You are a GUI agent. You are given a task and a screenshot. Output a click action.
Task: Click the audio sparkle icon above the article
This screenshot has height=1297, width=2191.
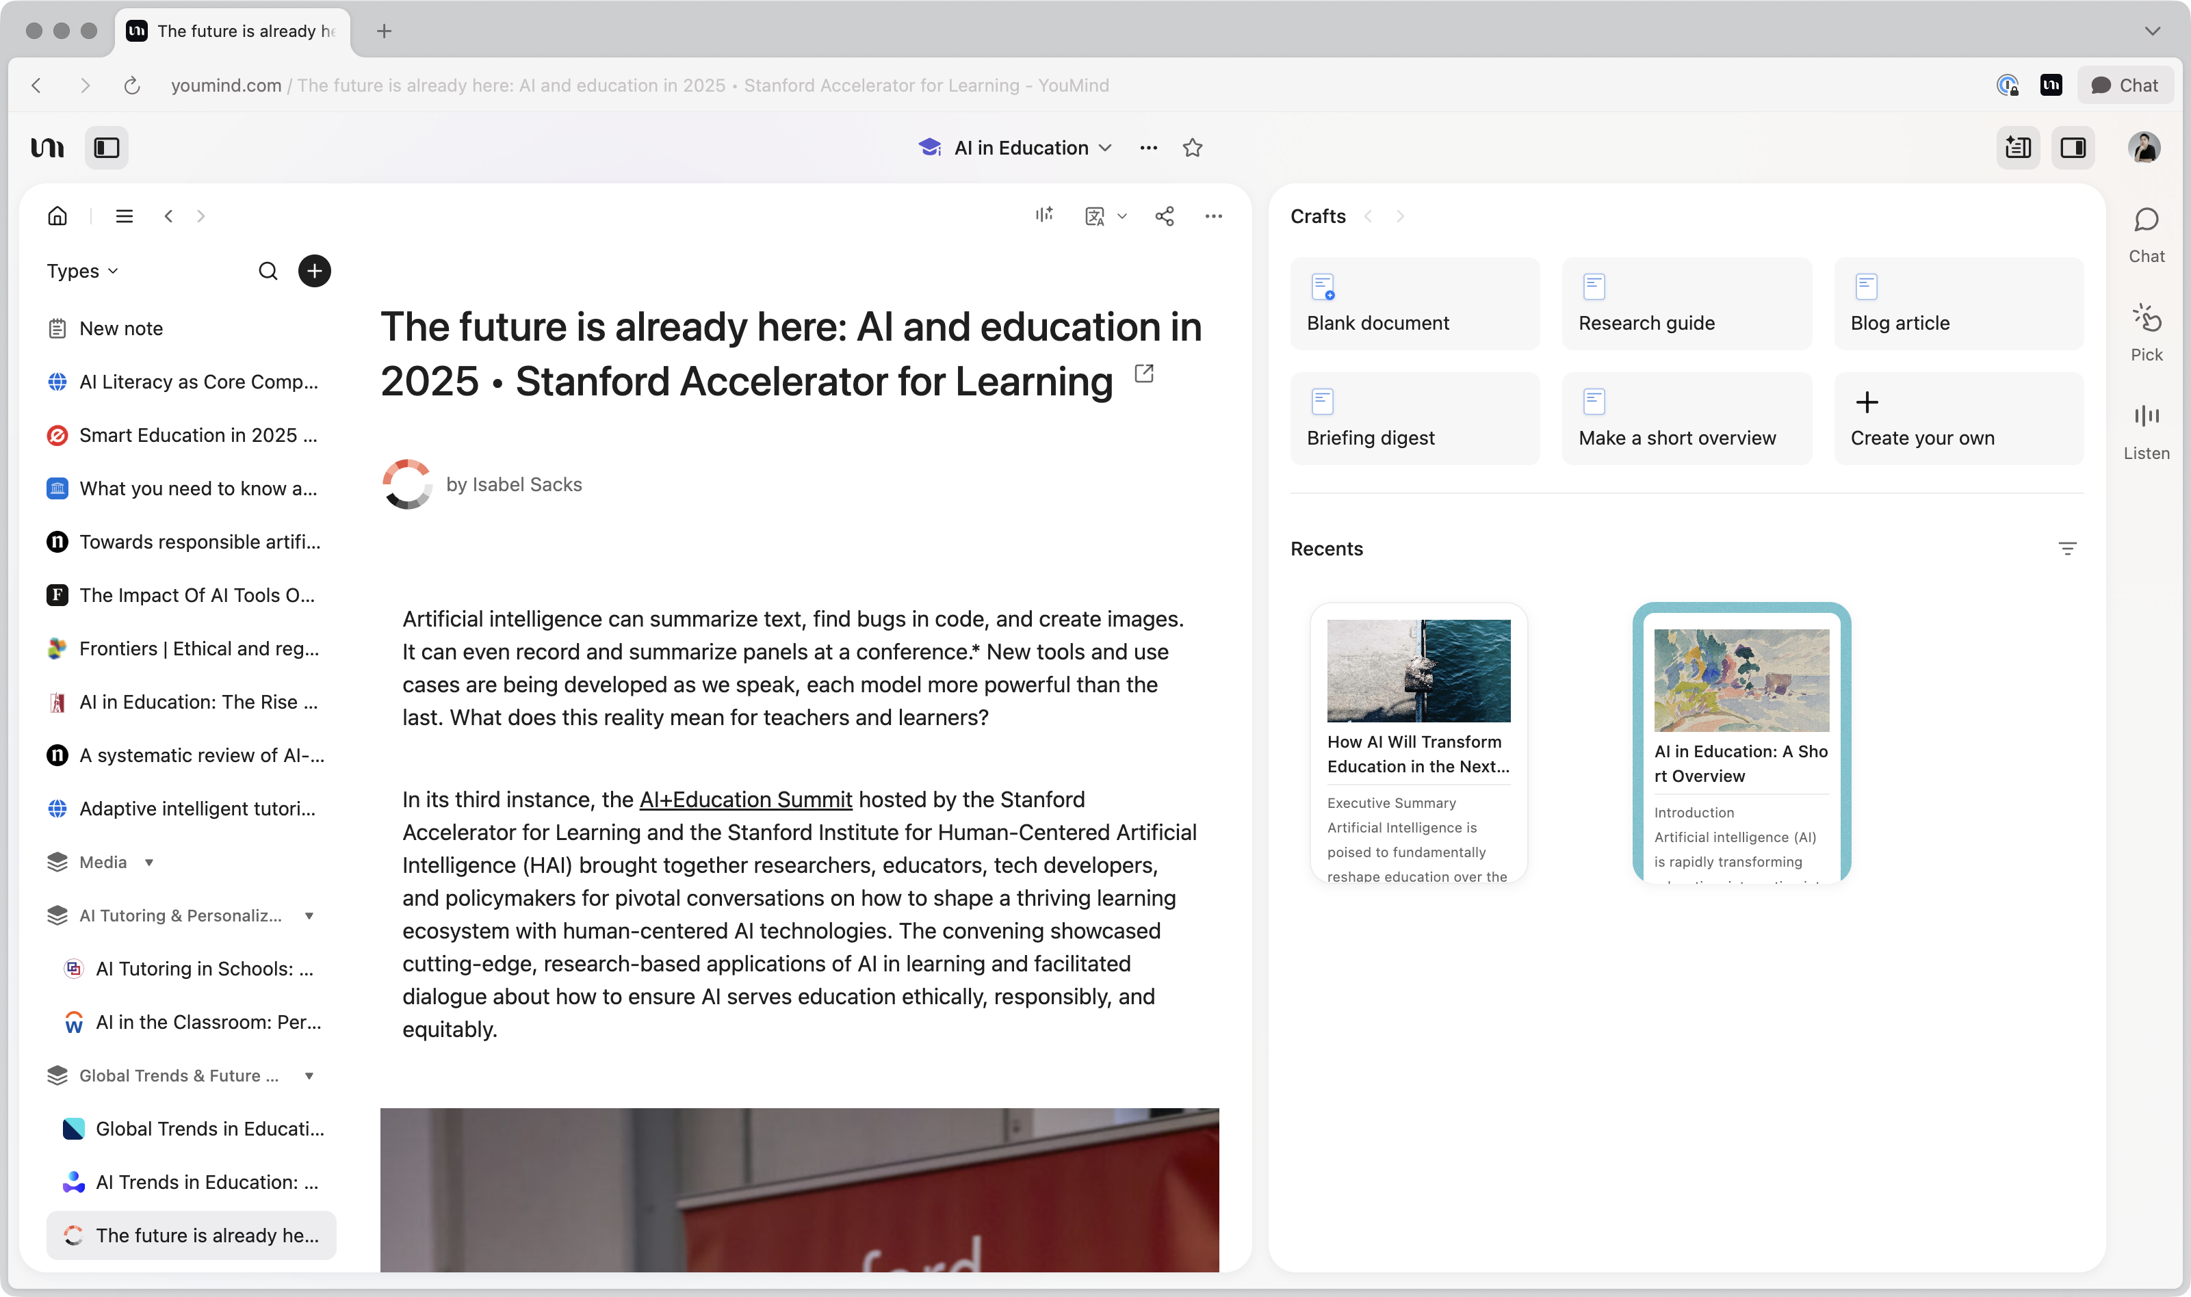(1044, 215)
